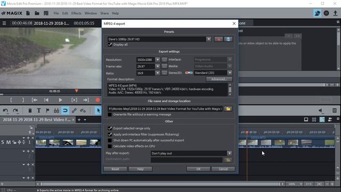Image resolution: width=341 pixels, height=192 pixels.
Task: Uncheck Display all presets
Action: pos(110,45)
